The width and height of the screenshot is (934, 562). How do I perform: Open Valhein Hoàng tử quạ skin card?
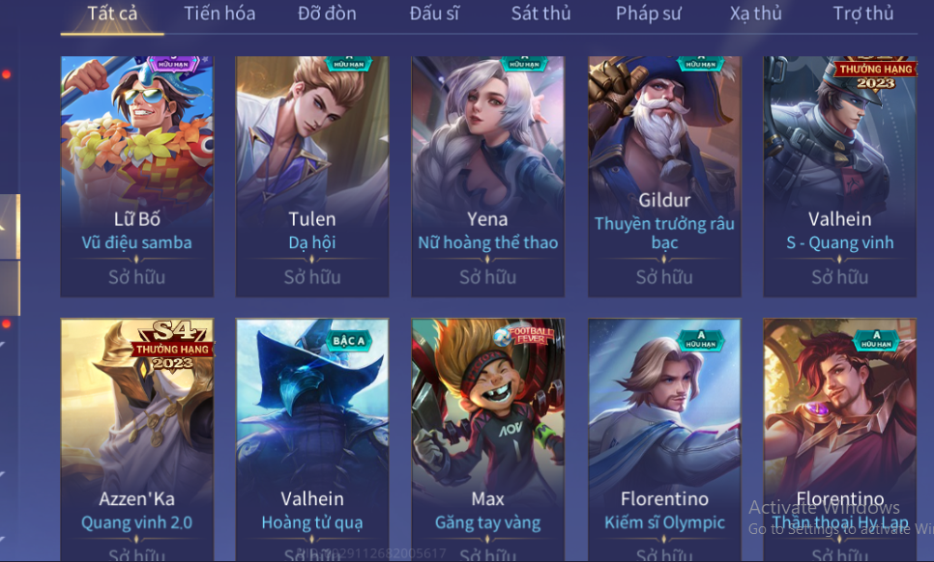pos(312,440)
